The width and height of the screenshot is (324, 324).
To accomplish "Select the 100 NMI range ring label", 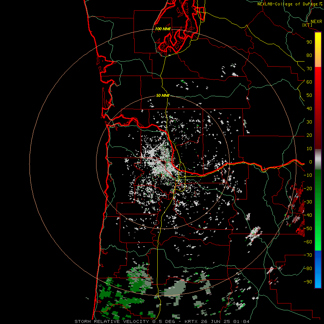I will click(x=163, y=29).
